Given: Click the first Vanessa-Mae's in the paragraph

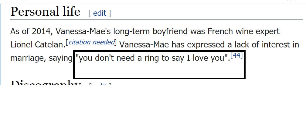Looking at the screenshot, I should point(83,31).
